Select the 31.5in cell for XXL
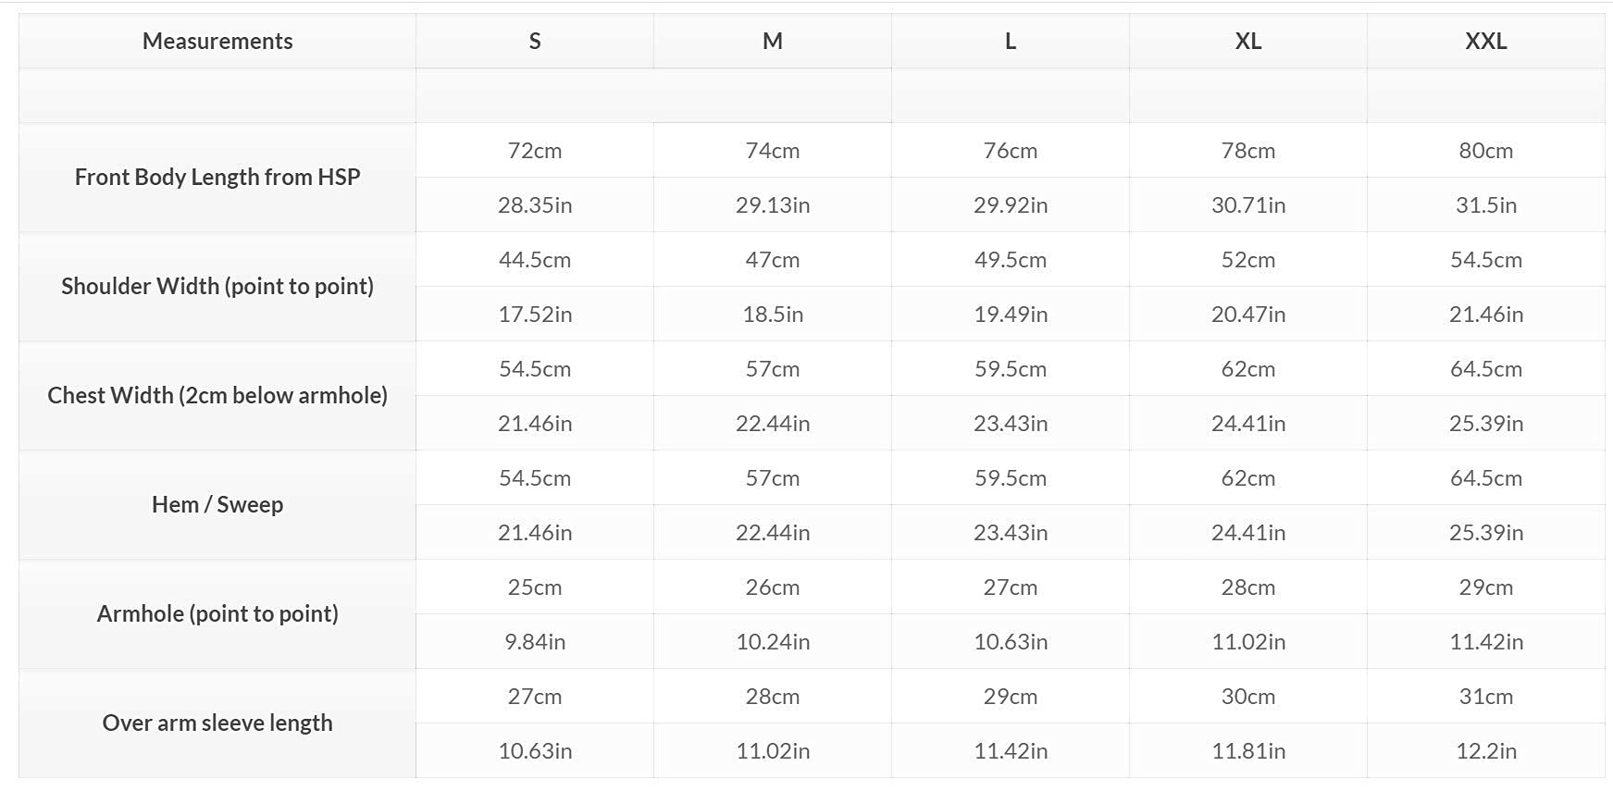Screen dimensions: 1613x791 click(1485, 204)
